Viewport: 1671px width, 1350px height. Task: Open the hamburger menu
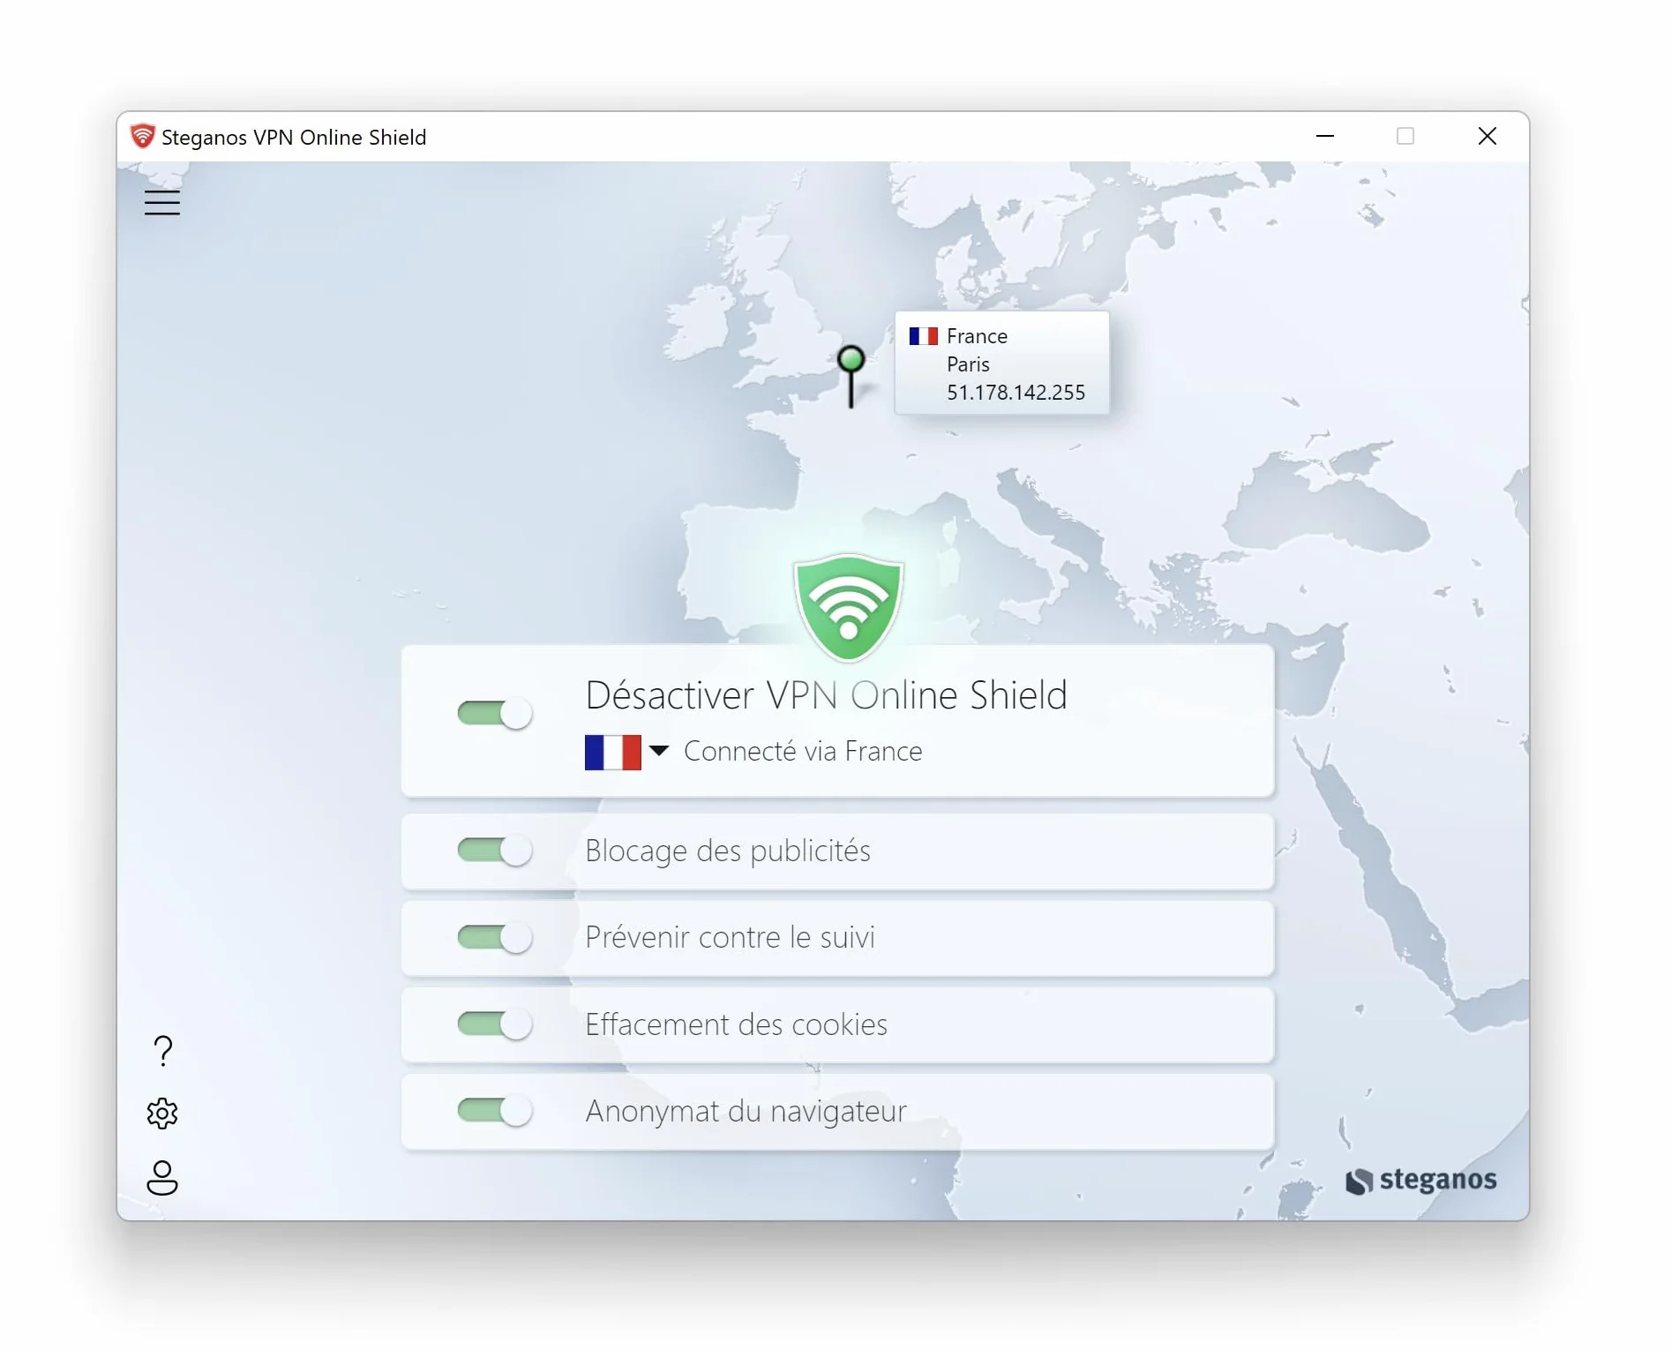(162, 203)
